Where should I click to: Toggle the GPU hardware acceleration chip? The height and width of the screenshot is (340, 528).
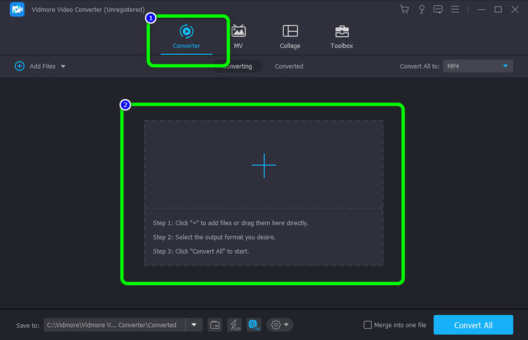(x=253, y=325)
